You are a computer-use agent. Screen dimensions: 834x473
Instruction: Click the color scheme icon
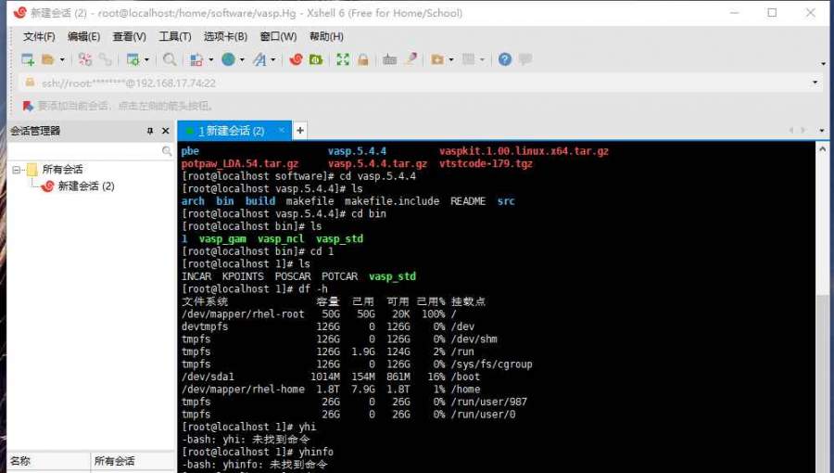point(196,59)
